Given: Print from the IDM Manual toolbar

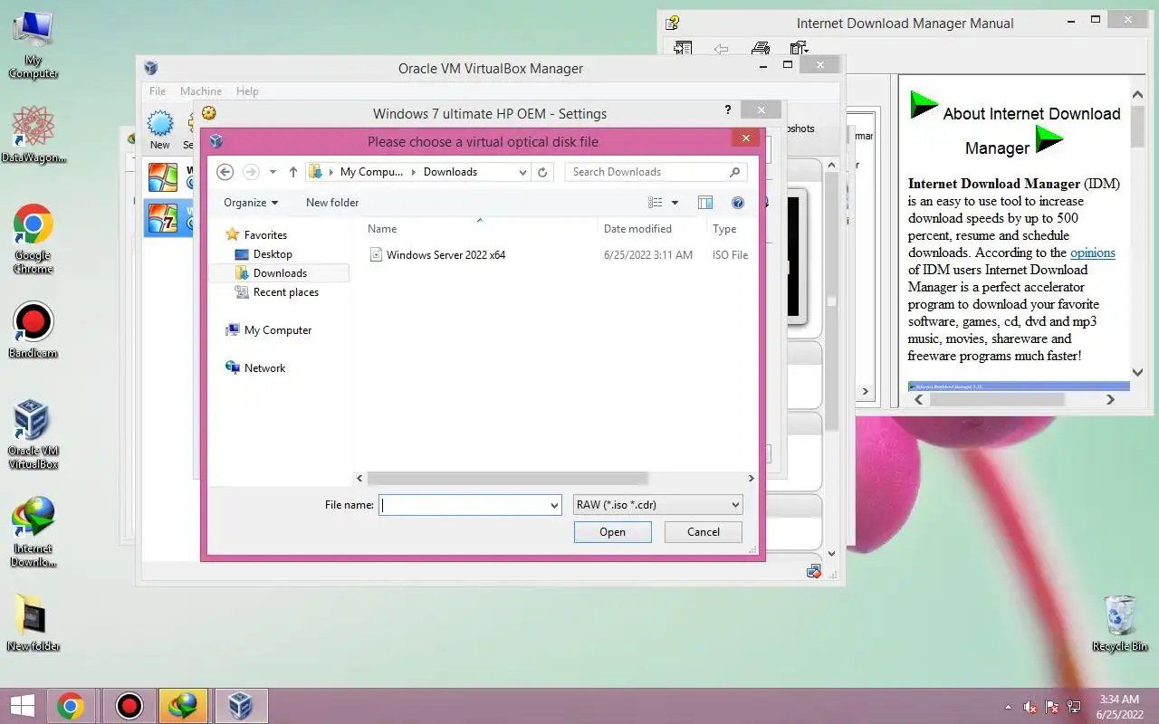Looking at the screenshot, I should pyautogui.click(x=761, y=49).
